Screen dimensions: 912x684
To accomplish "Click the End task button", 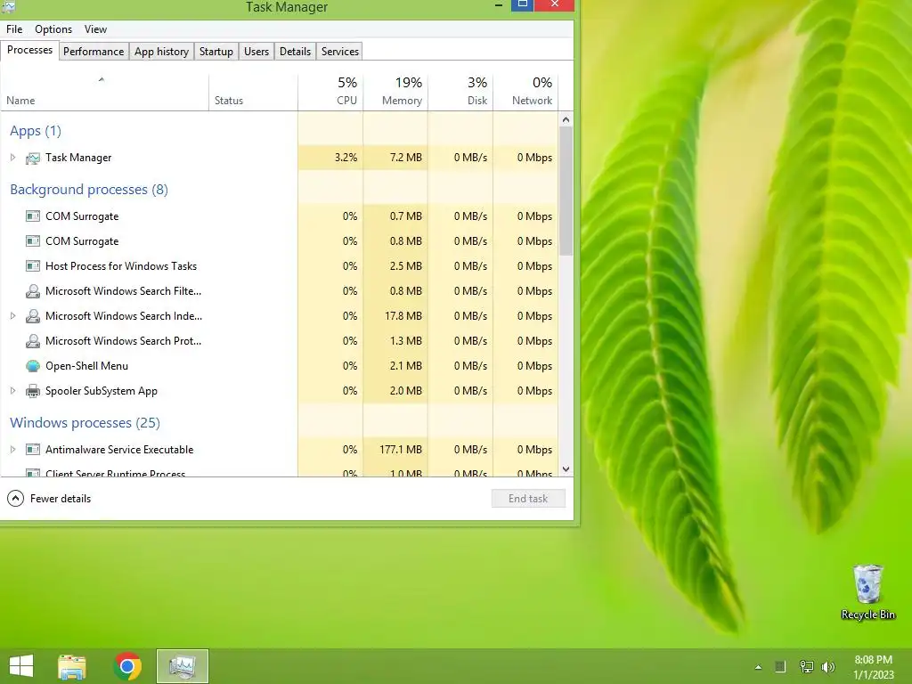I will (x=528, y=499).
